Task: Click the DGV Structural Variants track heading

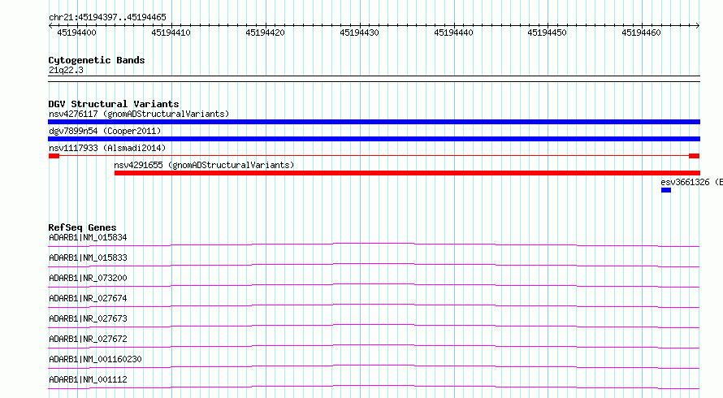Action: click(114, 104)
